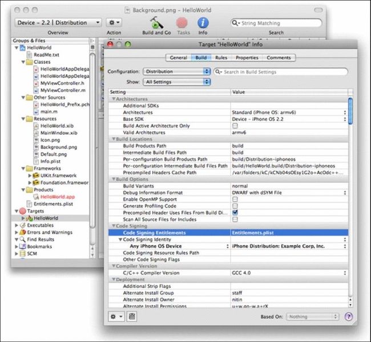Open Any iPhone OS Device condition popup
The image size is (371, 342).
[227, 246]
